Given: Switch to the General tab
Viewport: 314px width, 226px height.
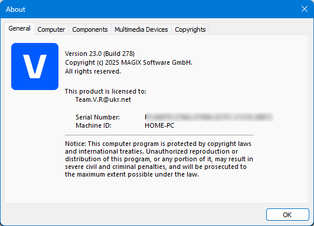Looking at the screenshot, I should 19,29.
